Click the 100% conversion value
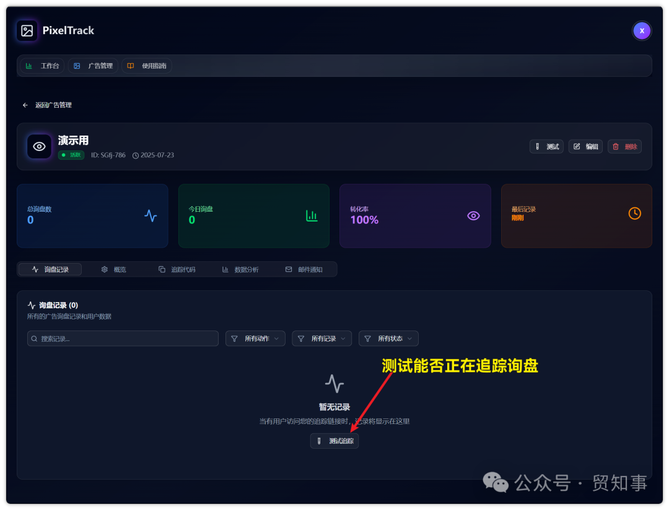Image resolution: width=669 pixels, height=510 pixels. [364, 220]
